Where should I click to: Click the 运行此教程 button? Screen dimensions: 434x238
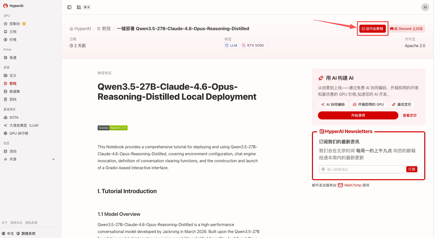pyautogui.click(x=372, y=29)
